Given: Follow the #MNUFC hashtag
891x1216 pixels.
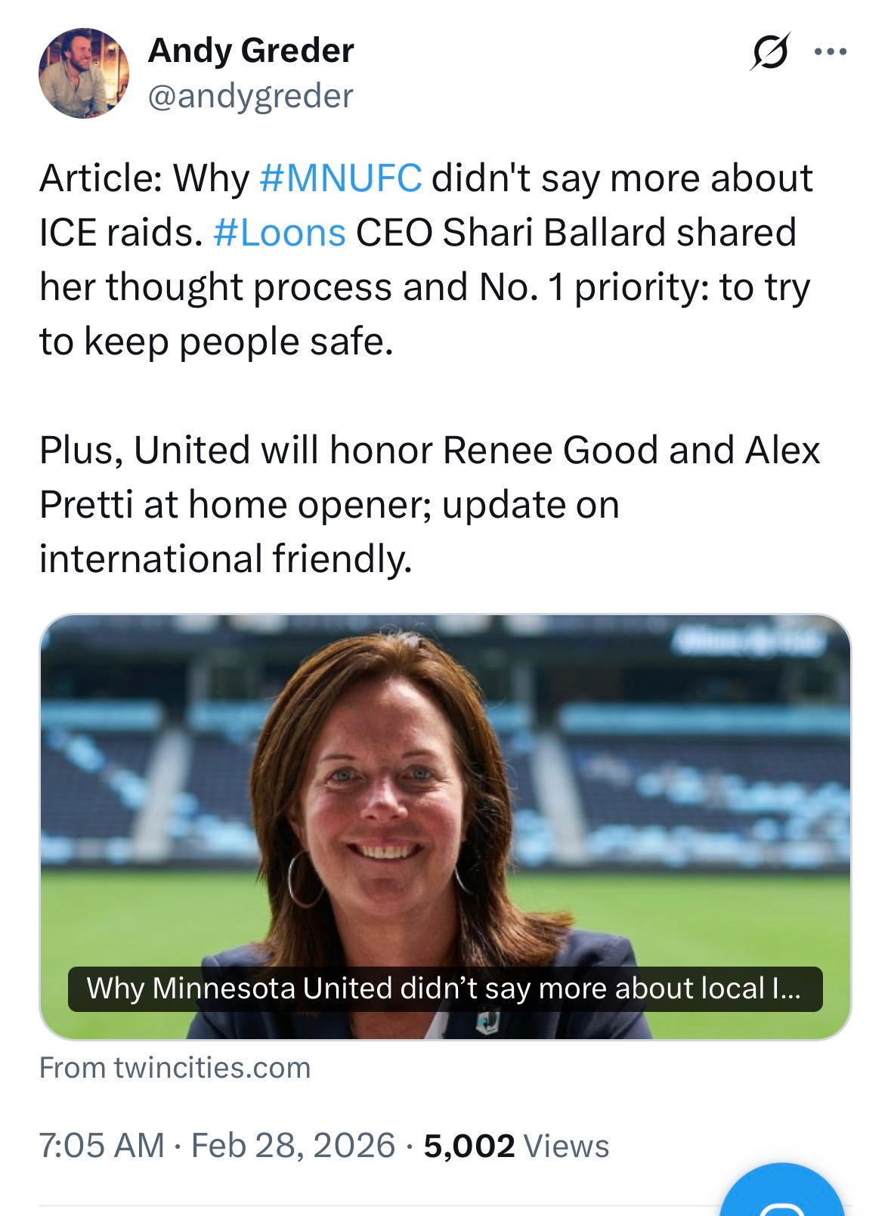Looking at the screenshot, I should 340,178.
